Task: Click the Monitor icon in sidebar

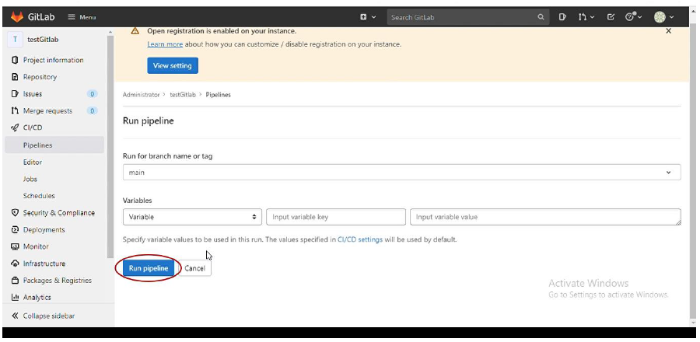Action: (x=15, y=246)
